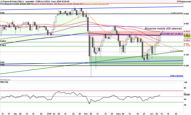Click "5 100" on the right price axis

pos(187,55)
